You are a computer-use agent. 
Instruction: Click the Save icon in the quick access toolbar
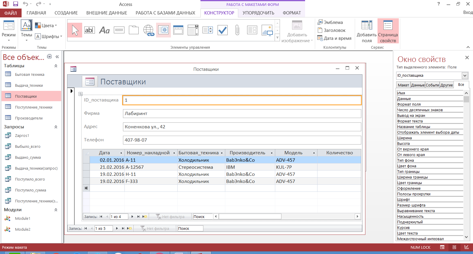[16, 4]
